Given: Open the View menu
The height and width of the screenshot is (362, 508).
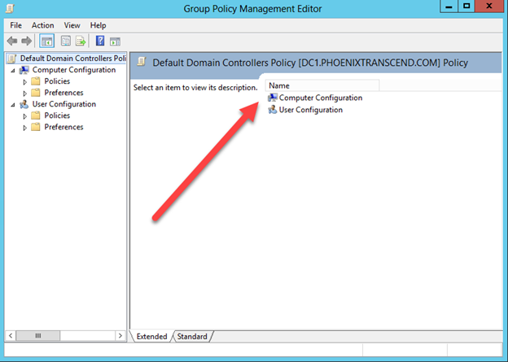Looking at the screenshot, I should [72, 25].
